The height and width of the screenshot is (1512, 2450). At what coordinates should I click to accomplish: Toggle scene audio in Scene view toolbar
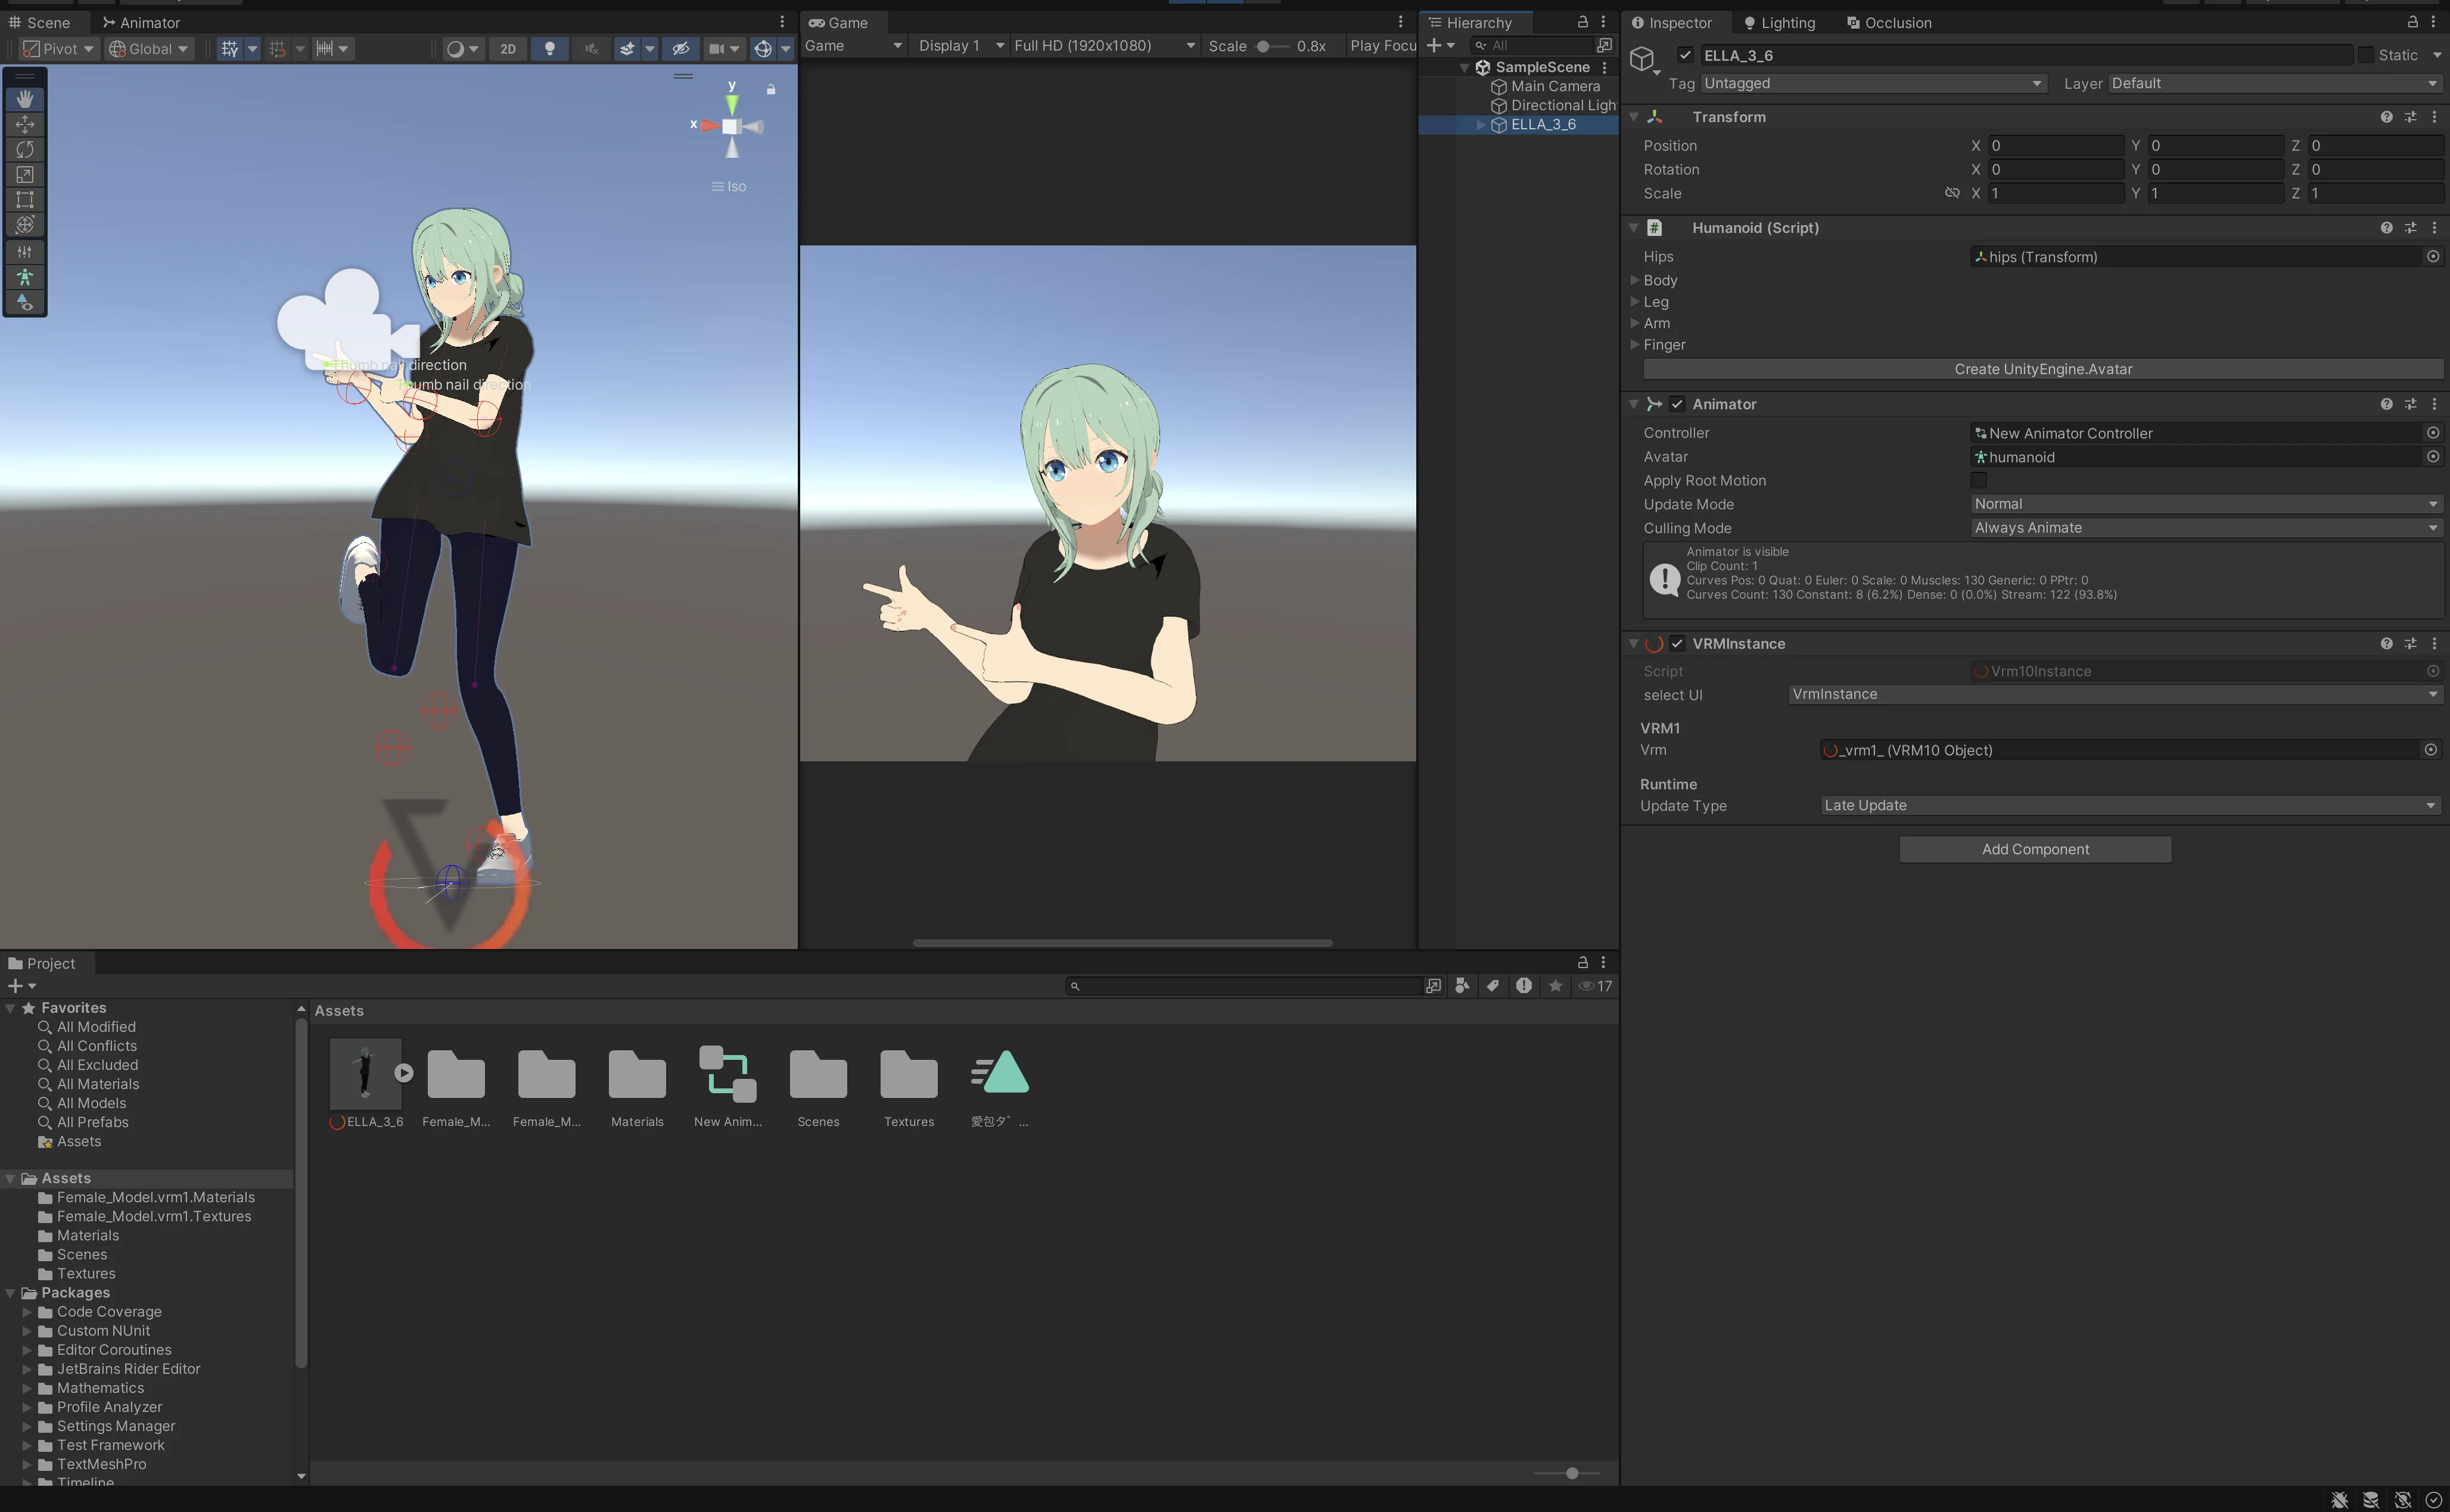pos(591,48)
